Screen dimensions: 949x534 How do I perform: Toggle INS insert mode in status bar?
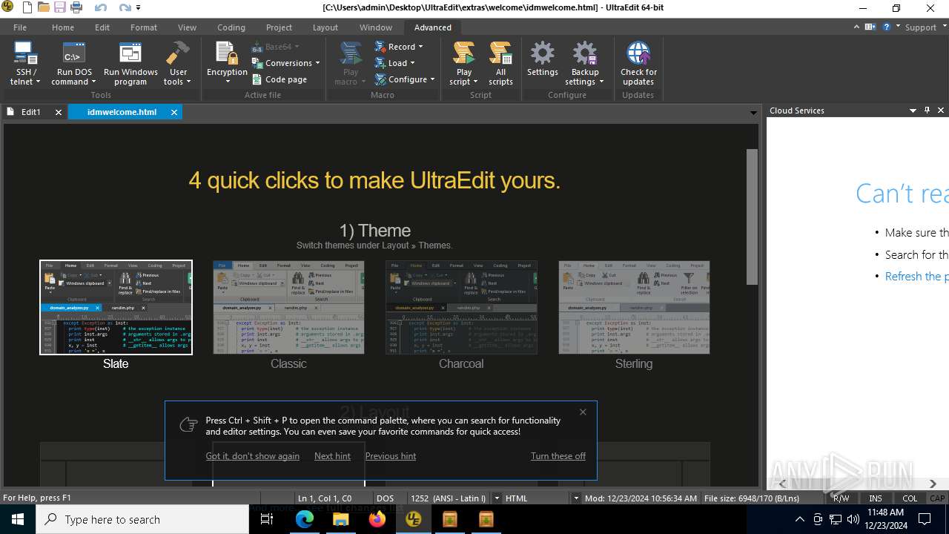pyautogui.click(x=876, y=498)
